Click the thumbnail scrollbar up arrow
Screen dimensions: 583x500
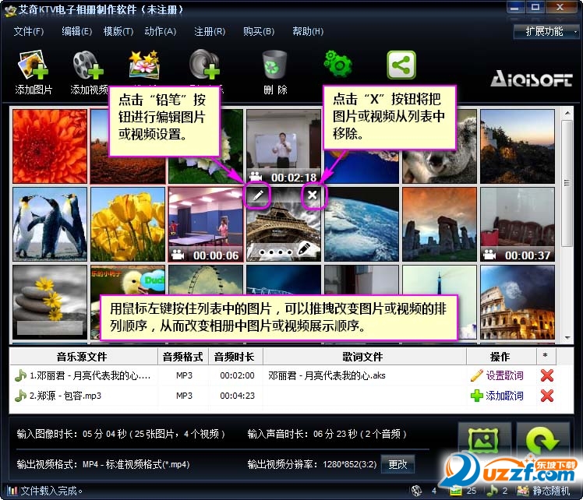coord(567,113)
